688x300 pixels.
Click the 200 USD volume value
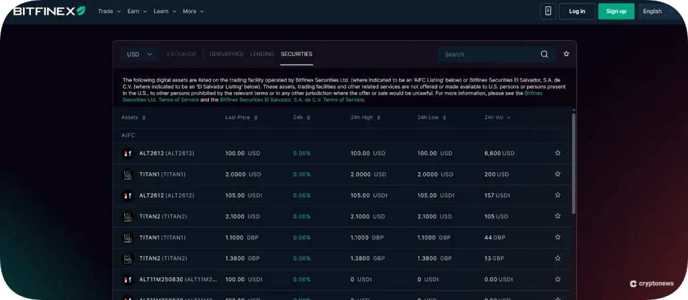pos(497,174)
